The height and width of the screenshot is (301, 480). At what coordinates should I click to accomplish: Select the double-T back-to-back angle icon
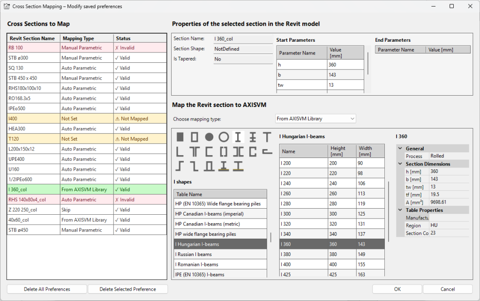coord(195,151)
